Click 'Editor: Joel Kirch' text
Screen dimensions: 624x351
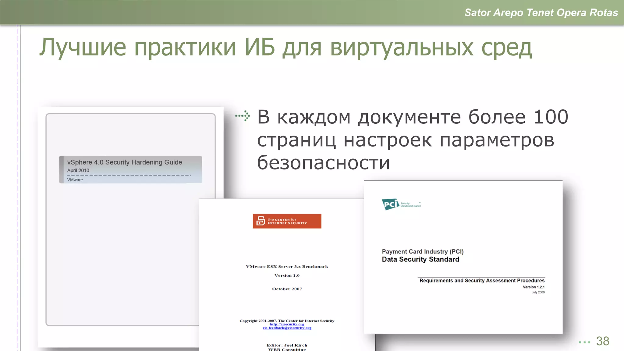pos(287,345)
